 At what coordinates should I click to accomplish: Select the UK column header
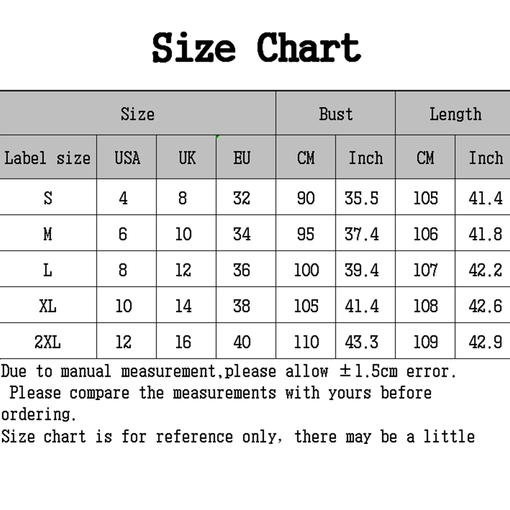pyautogui.click(x=187, y=158)
